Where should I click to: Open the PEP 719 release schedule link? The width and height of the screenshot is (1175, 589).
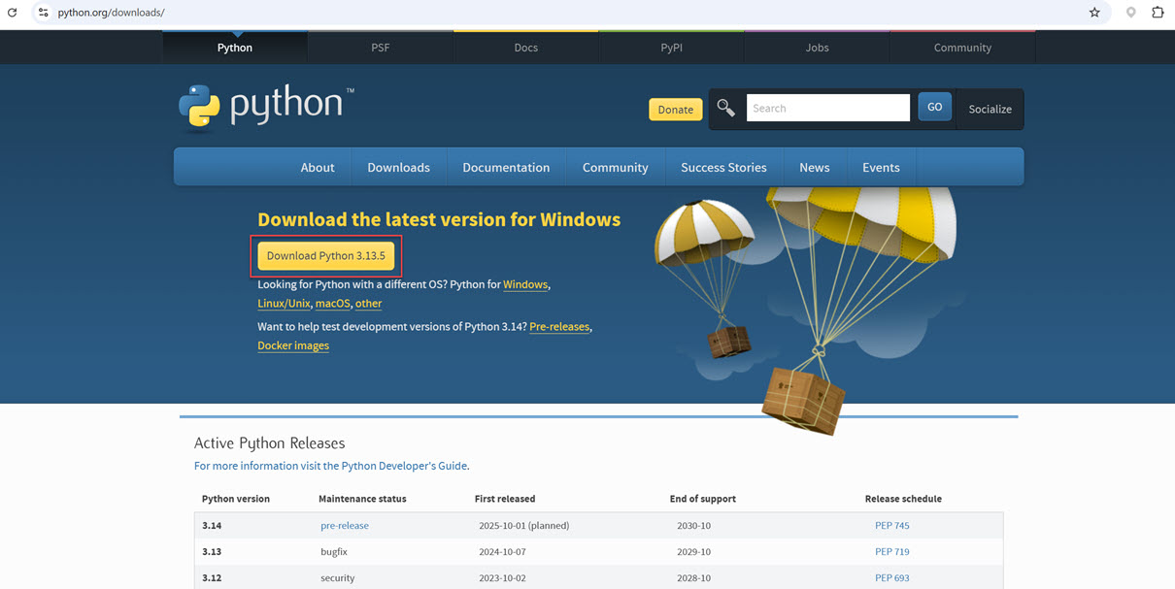pyautogui.click(x=891, y=551)
